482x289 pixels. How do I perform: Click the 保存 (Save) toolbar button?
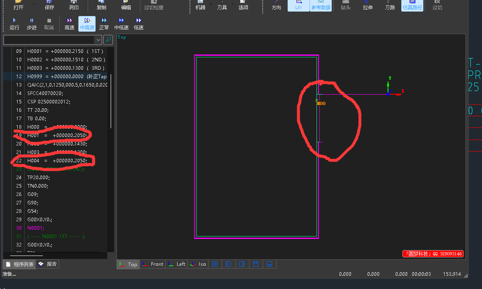point(49,5)
